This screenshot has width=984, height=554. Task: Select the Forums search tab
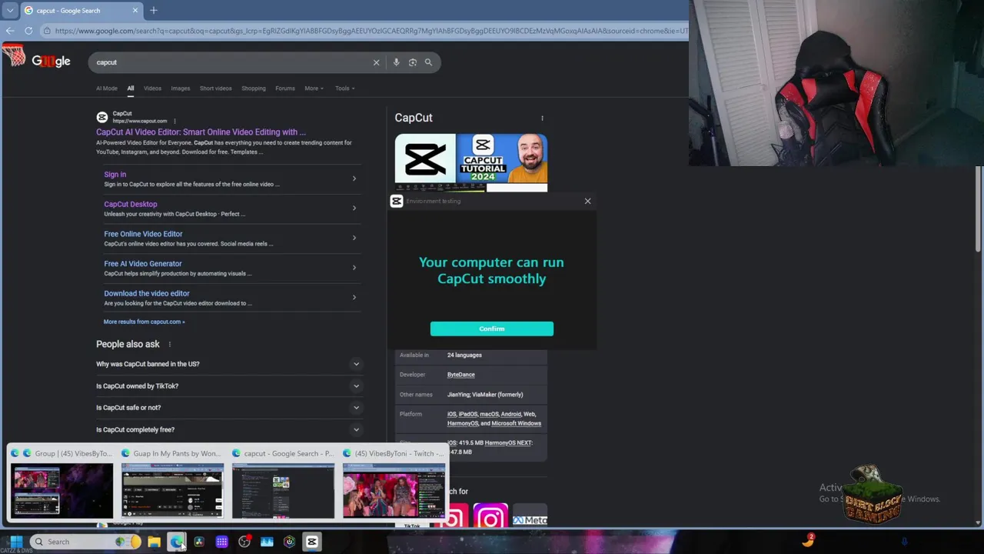(285, 88)
